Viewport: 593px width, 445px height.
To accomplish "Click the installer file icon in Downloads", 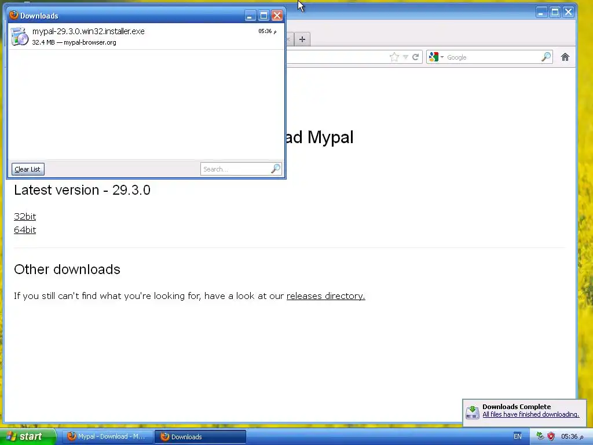I will (x=19, y=37).
